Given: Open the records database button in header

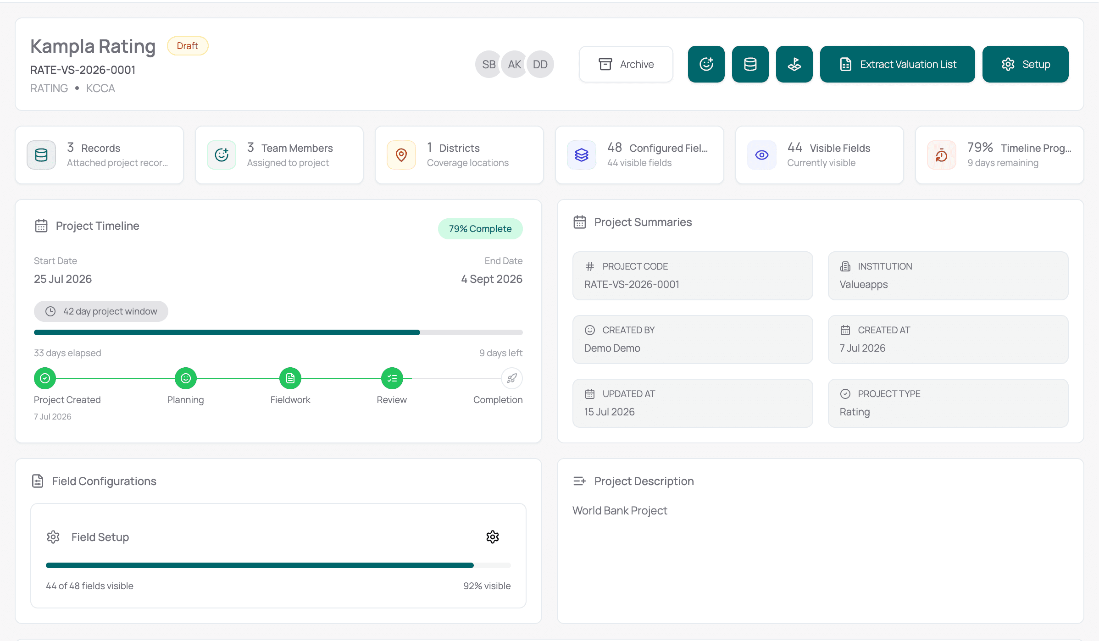Looking at the screenshot, I should pyautogui.click(x=750, y=64).
